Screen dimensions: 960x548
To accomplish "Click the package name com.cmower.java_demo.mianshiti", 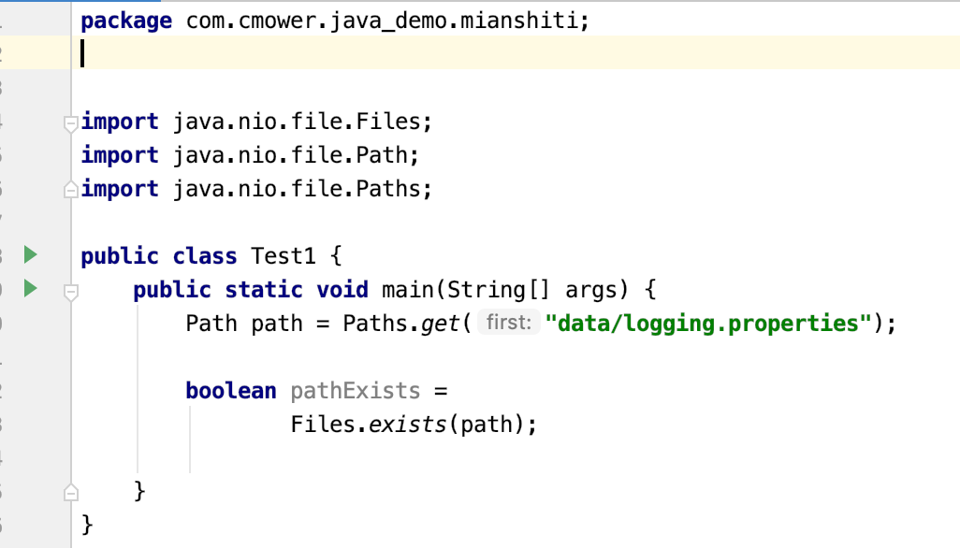I will (382, 21).
